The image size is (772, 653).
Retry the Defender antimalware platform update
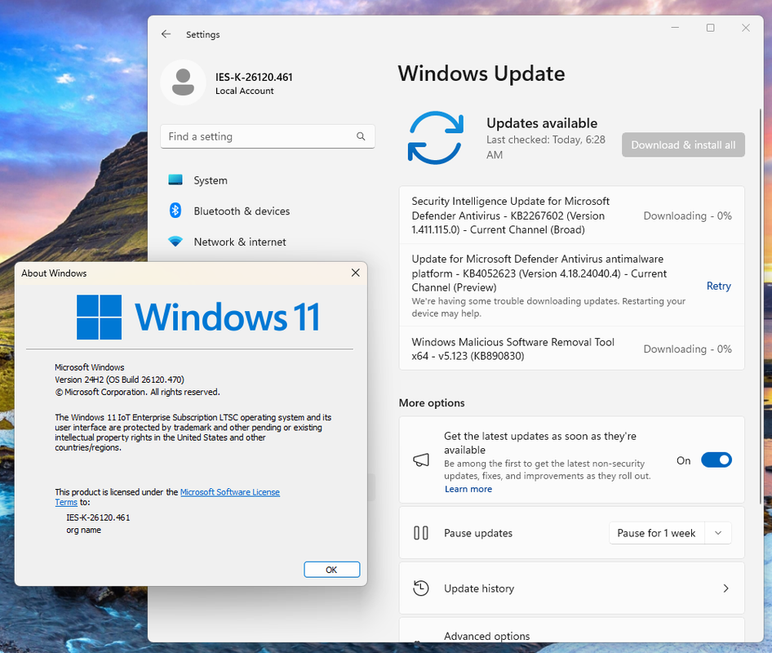(718, 286)
